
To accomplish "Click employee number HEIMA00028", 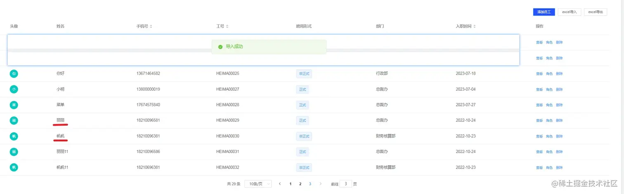I will (228, 105).
